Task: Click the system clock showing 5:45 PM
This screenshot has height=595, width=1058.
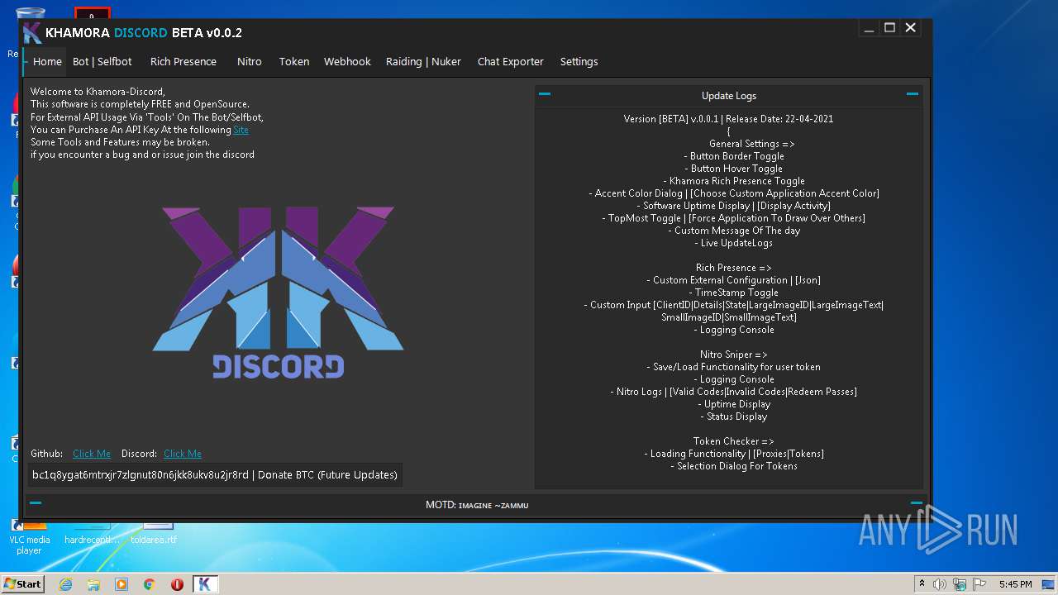Action: tap(1015, 584)
